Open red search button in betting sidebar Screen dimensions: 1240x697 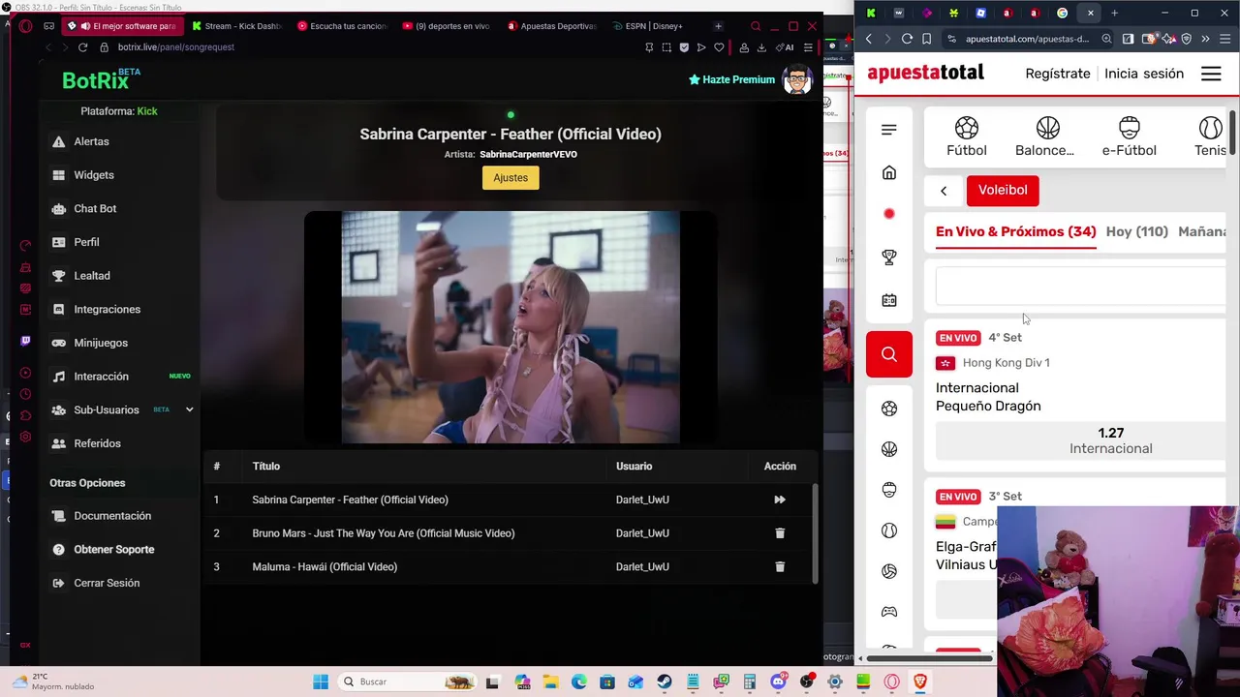tap(889, 354)
